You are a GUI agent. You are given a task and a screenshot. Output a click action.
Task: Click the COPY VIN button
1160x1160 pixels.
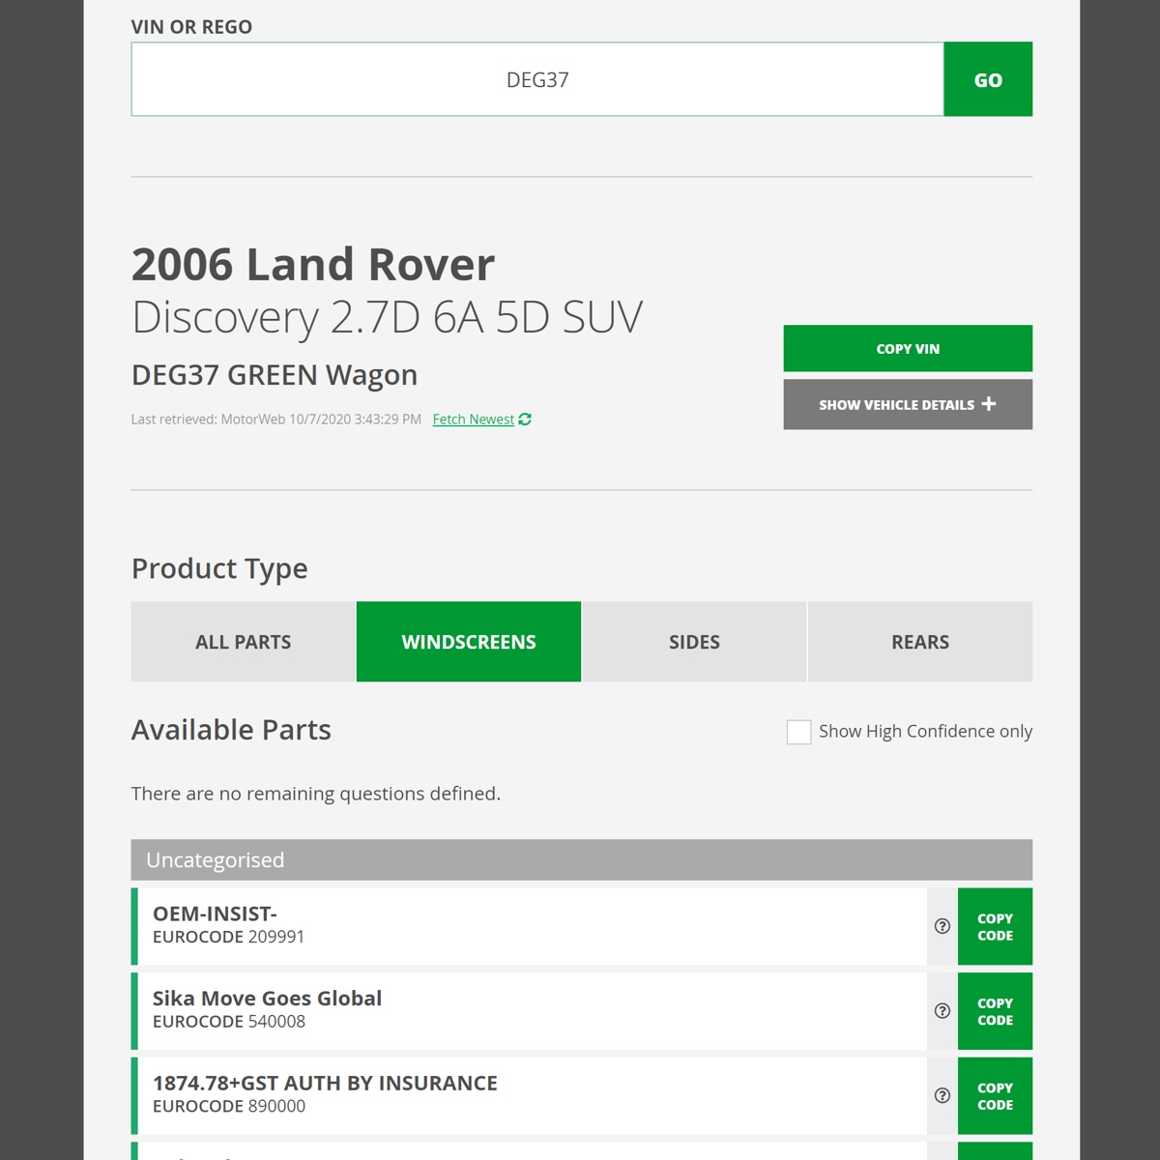pos(907,348)
